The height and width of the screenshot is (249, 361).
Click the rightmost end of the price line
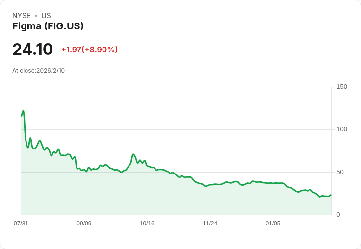(x=331, y=195)
